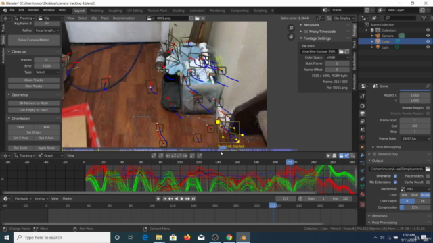Open the Refine Focal length dropdown
Image resolution: width=433 pixels, height=243 pixels.
(47, 30)
